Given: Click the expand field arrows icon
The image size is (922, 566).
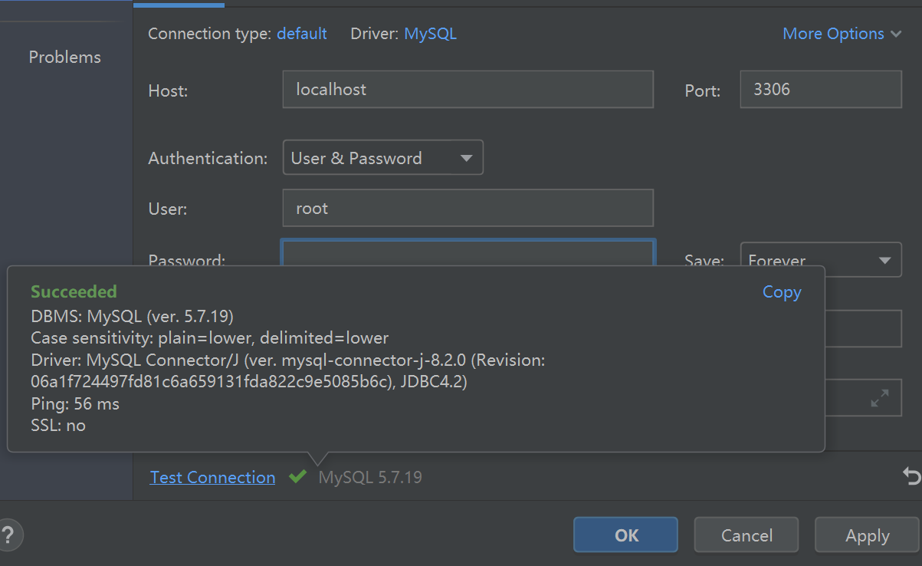Looking at the screenshot, I should (880, 398).
